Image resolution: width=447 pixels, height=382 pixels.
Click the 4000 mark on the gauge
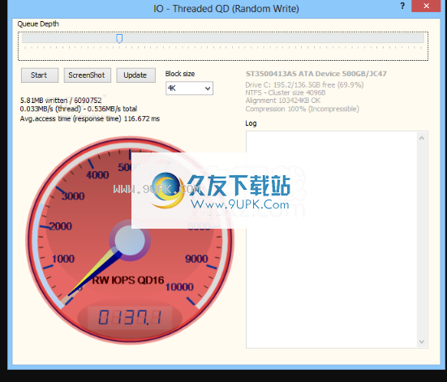coord(97,174)
